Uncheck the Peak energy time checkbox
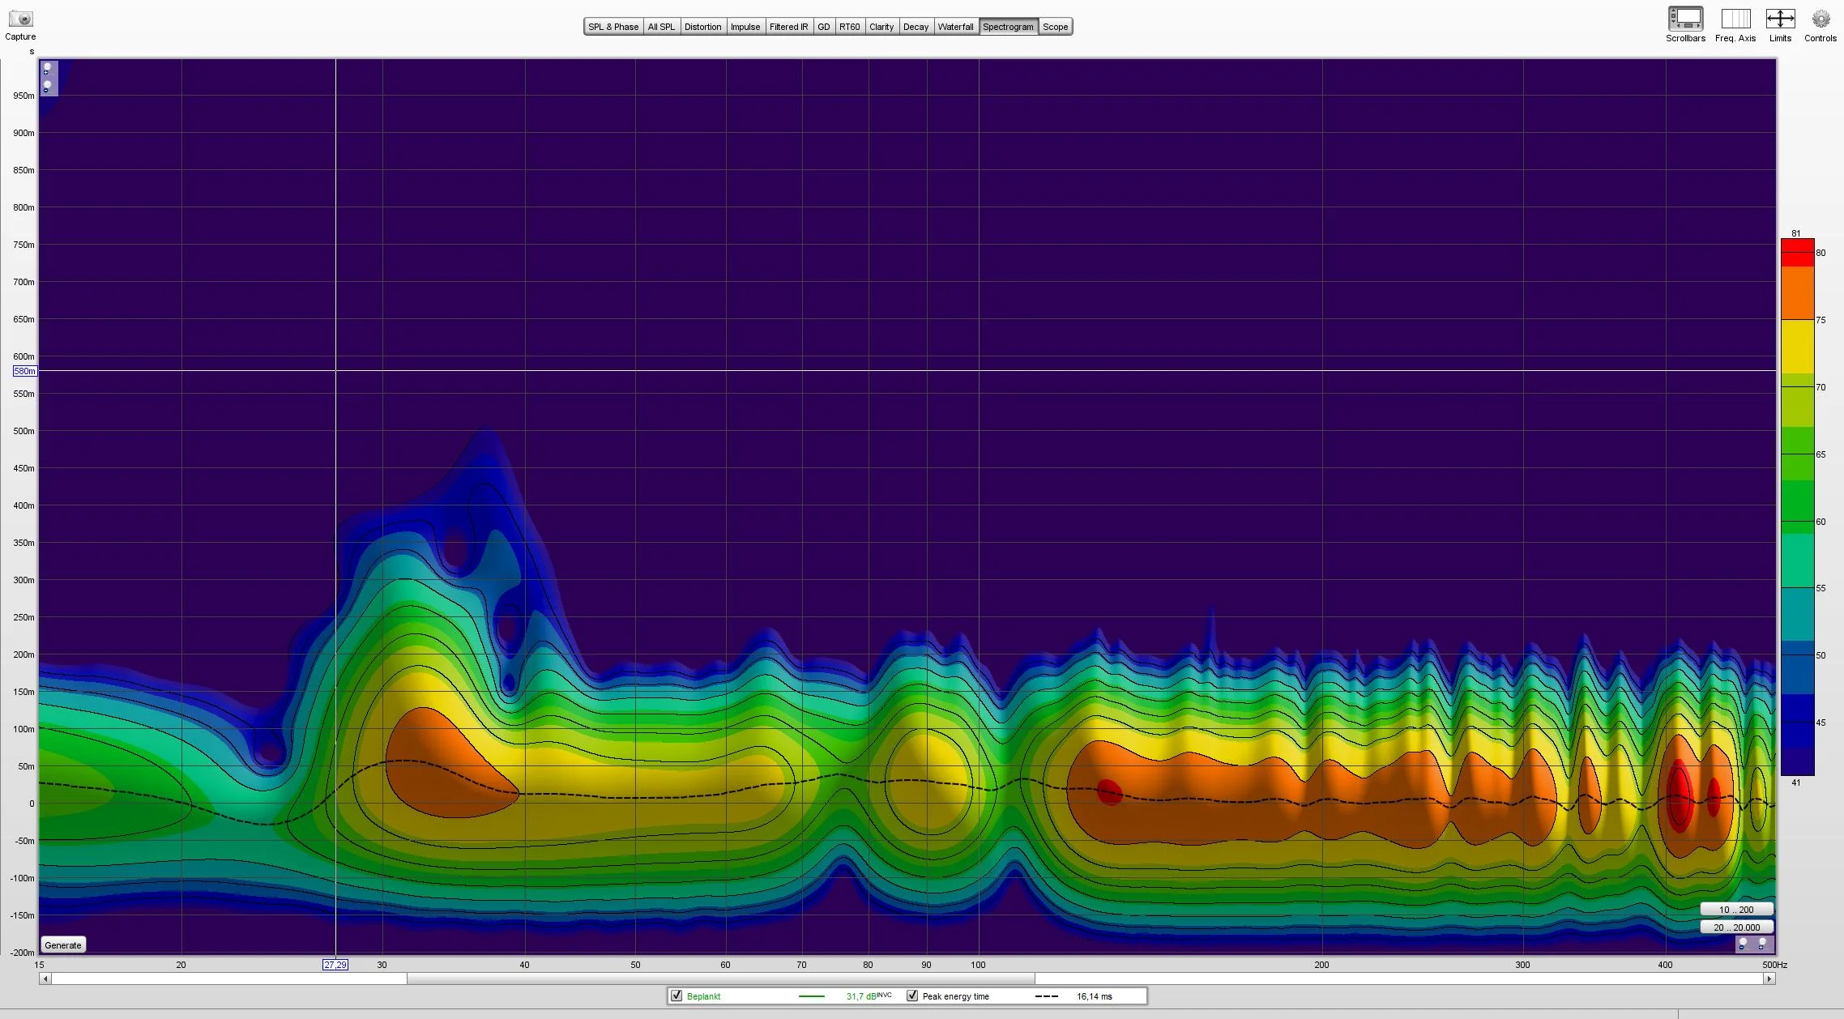The width and height of the screenshot is (1844, 1019). point(912,996)
